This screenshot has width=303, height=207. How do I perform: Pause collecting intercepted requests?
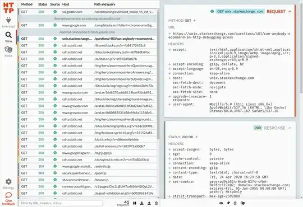135,203
